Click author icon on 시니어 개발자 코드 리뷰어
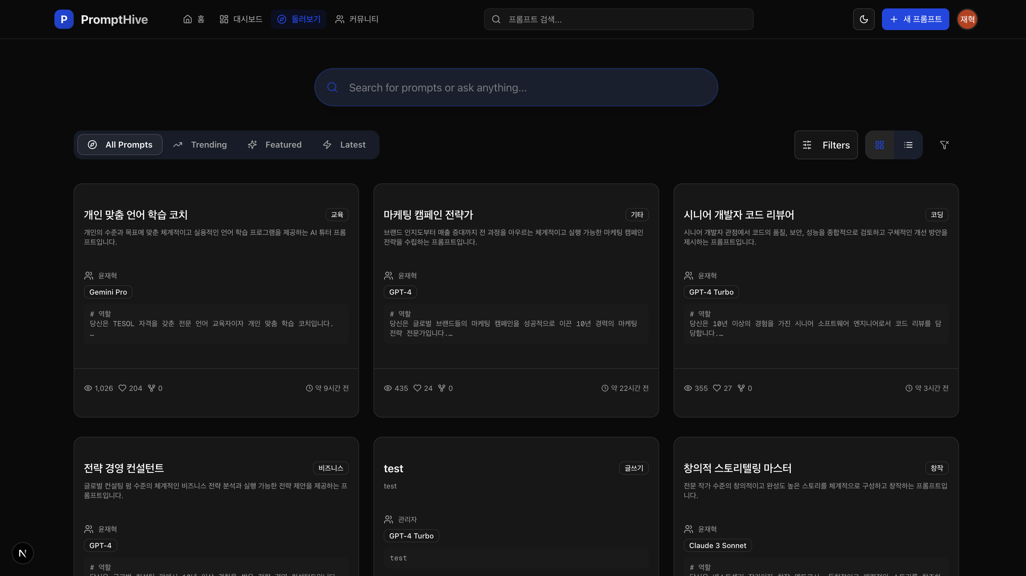 pyautogui.click(x=688, y=275)
